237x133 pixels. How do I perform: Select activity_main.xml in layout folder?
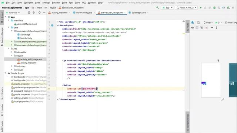(28, 63)
